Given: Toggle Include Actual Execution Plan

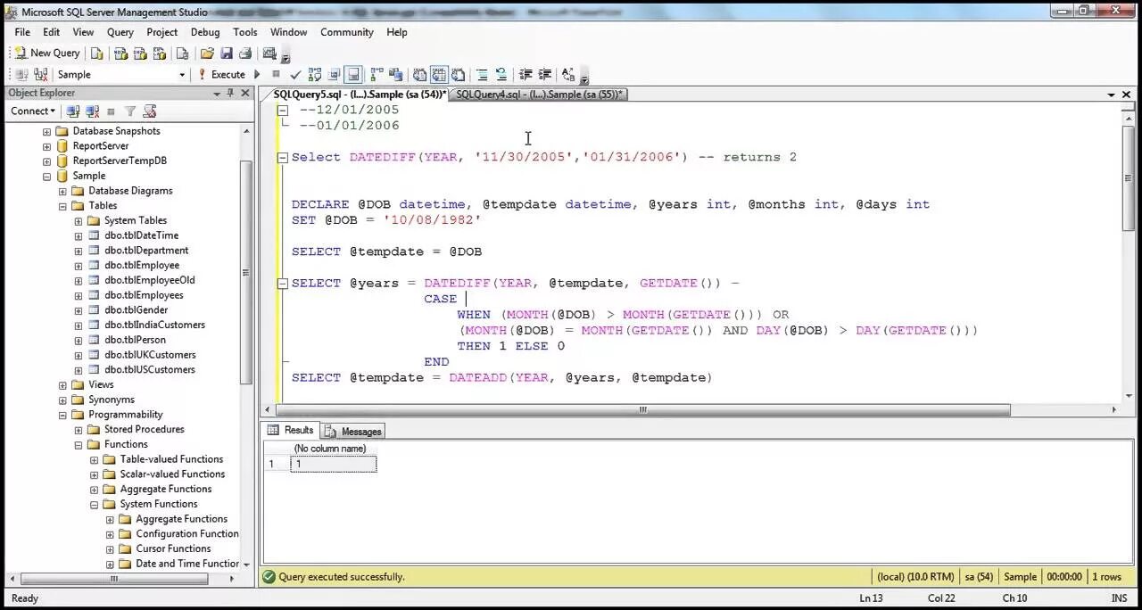Looking at the screenshot, I should coord(377,75).
